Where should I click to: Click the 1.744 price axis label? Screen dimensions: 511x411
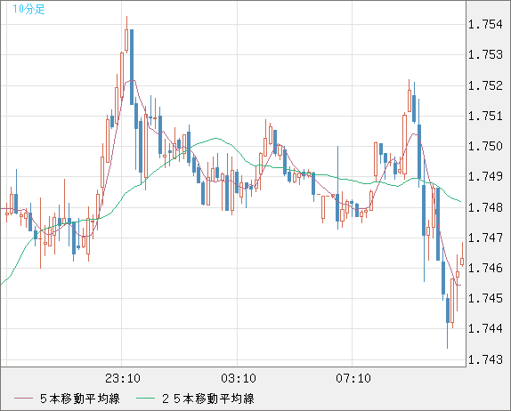coord(485,328)
